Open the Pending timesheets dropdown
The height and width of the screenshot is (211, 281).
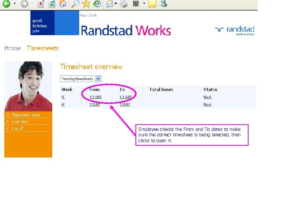pyautogui.click(x=81, y=79)
